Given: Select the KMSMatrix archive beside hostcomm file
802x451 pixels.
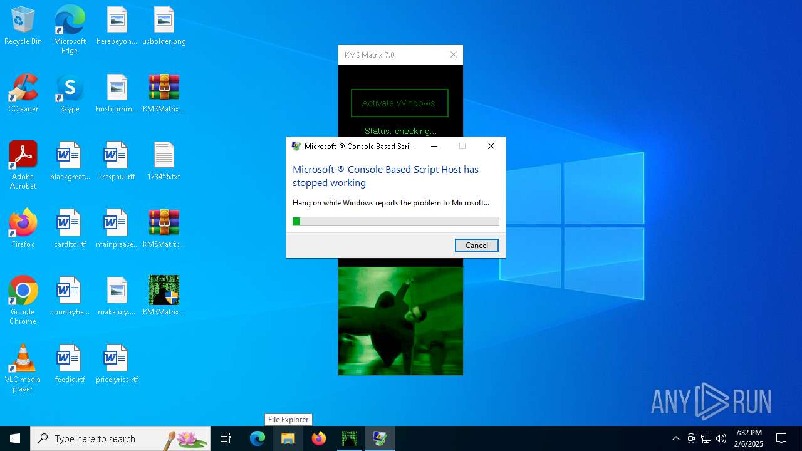Looking at the screenshot, I should tap(164, 94).
